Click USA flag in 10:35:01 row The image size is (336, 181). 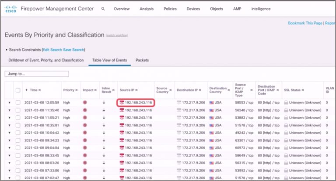pos(211,125)
